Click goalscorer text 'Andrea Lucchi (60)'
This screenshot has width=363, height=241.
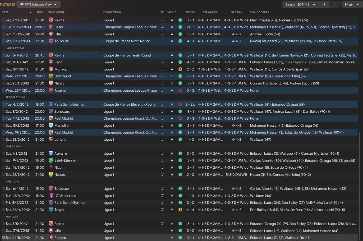click(x=265, y=34)
